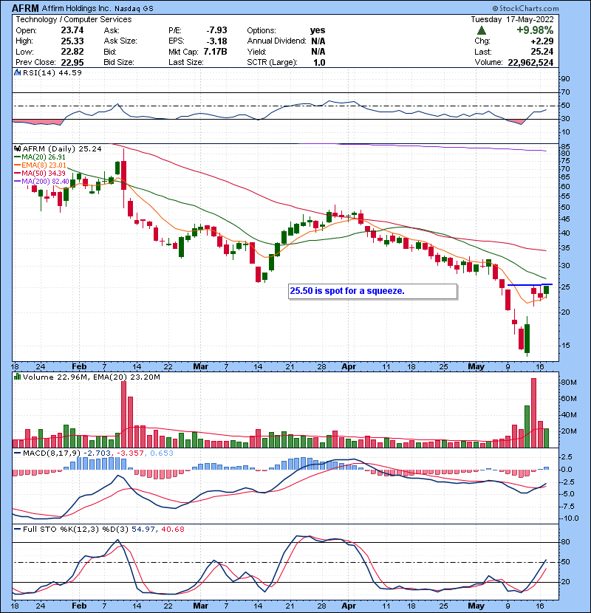Click the 70 level on the RSI scale

point(566,92)
